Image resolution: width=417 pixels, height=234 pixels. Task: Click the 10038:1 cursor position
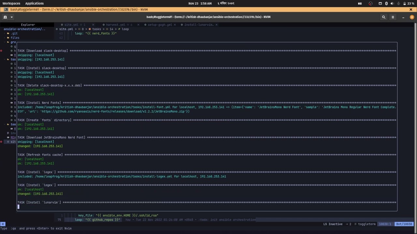[385, 224]
